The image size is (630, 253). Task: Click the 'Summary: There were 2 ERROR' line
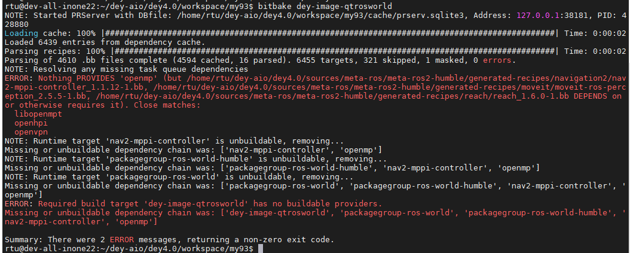169,240
